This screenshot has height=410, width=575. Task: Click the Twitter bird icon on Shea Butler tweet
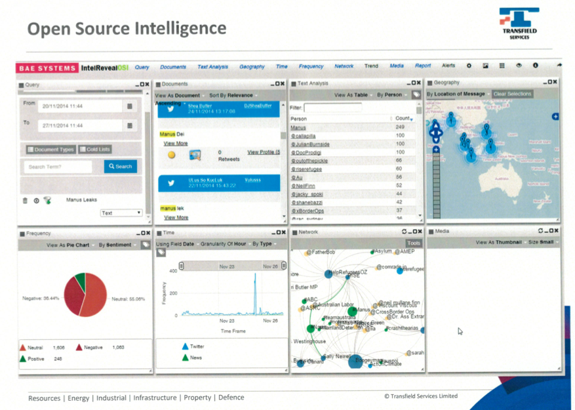170,109
